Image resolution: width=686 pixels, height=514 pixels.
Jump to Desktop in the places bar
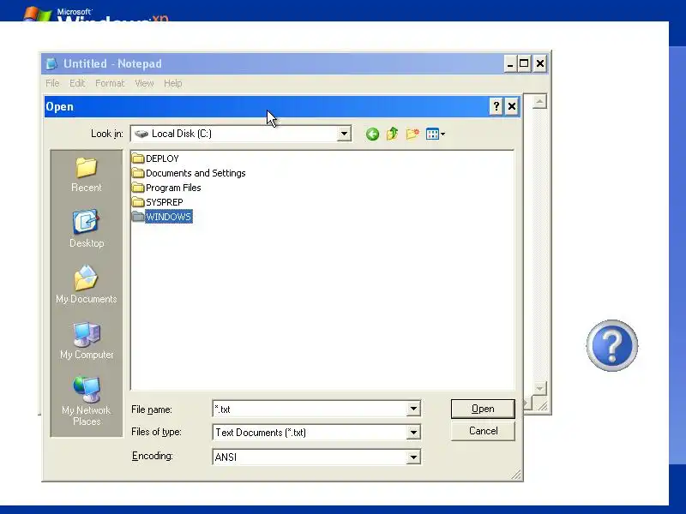(x=87, y=229)
